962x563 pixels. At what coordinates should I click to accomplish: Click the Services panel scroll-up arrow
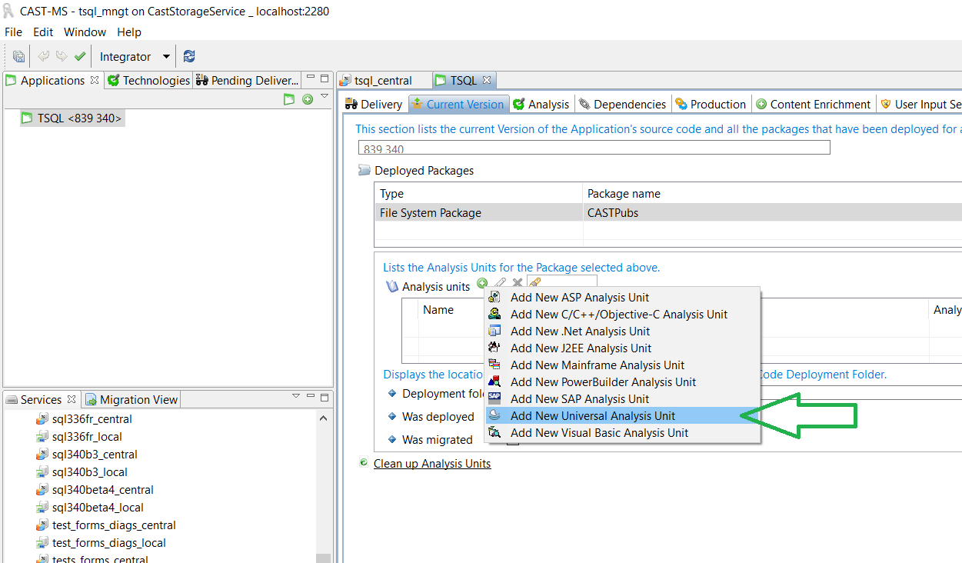click(324, 419)
